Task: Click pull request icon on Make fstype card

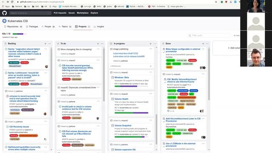Action: (164, 49)
